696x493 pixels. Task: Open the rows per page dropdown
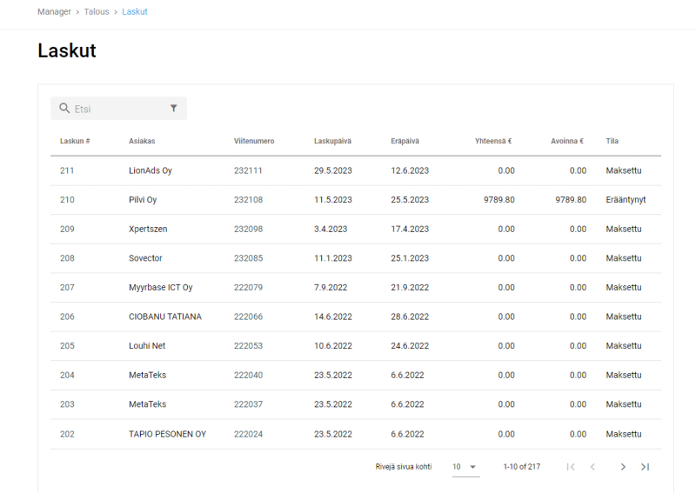point(465,467)
